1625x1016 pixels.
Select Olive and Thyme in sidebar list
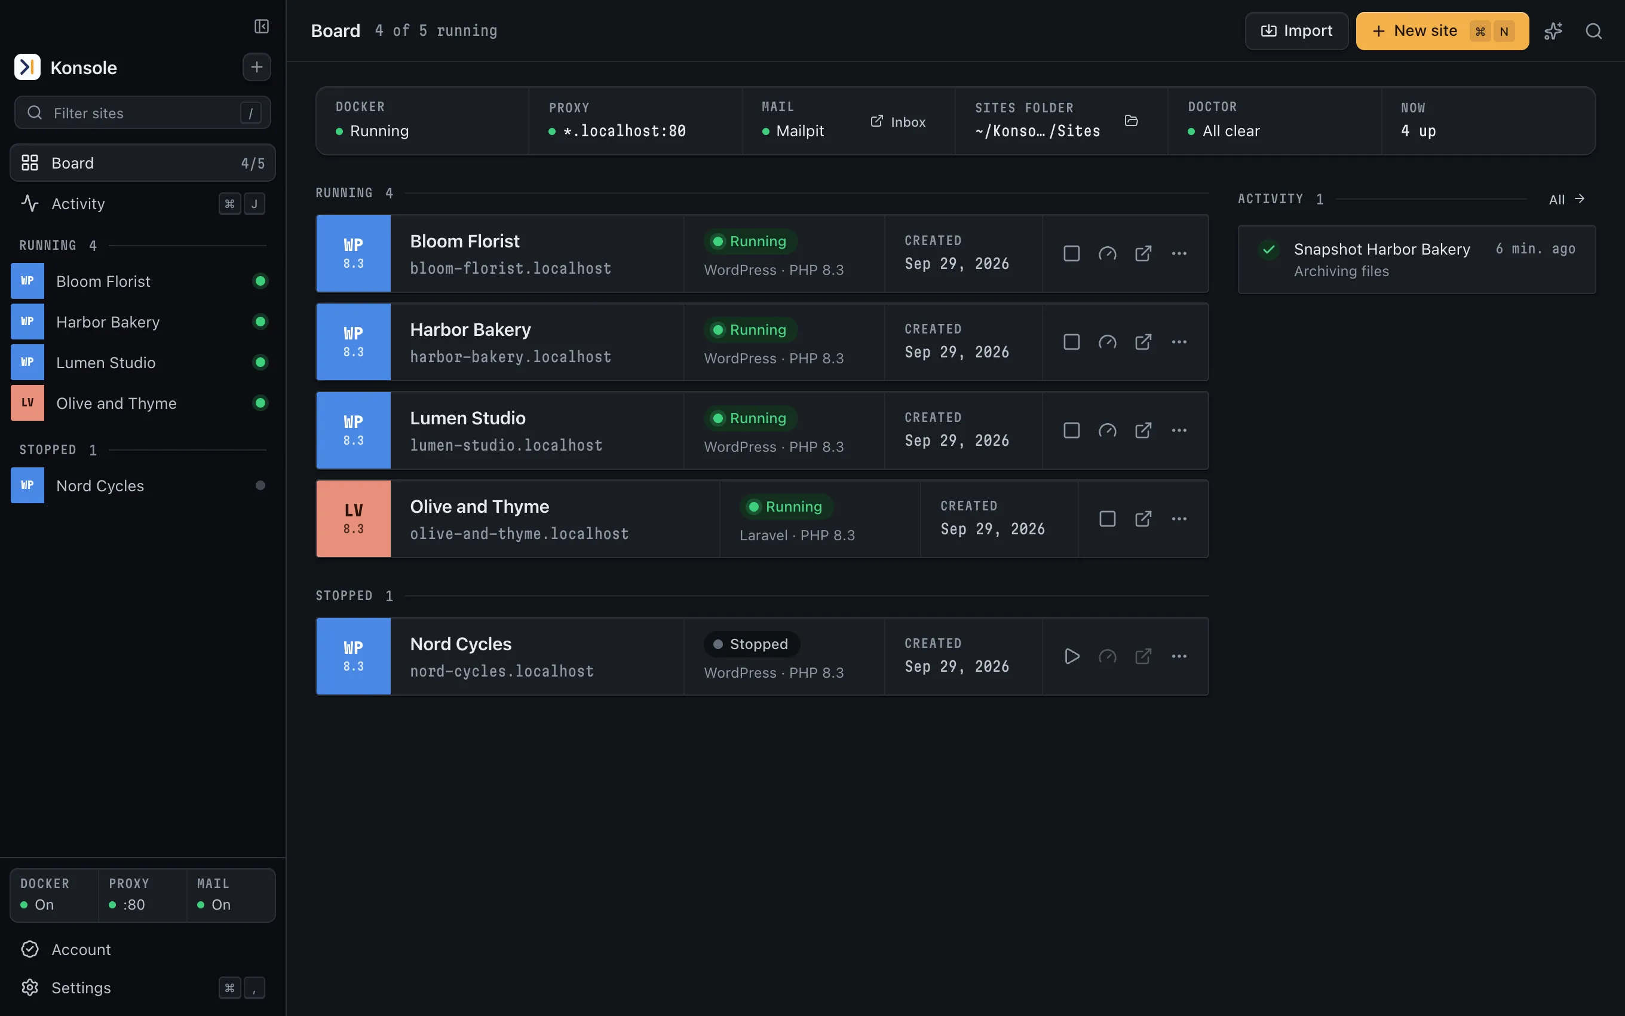pos(142,403)
